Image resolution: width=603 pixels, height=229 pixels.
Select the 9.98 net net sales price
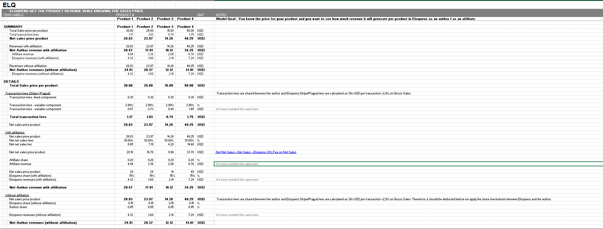click(x=171, y=152)
